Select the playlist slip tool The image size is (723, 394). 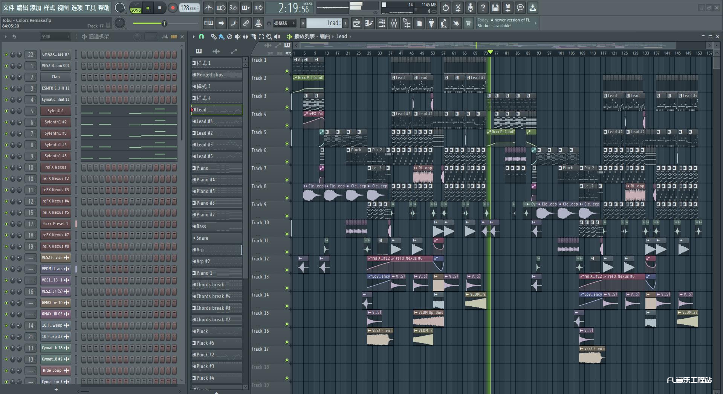(245, 37)
